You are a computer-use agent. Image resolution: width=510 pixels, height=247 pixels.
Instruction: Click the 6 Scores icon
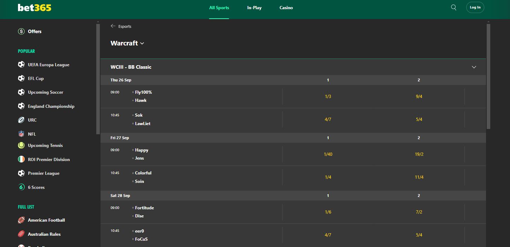click(x=21, y=187)
